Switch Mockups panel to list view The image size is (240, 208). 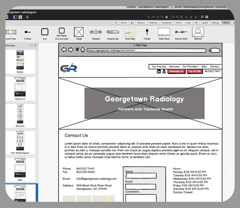click(x=35, y=45)
